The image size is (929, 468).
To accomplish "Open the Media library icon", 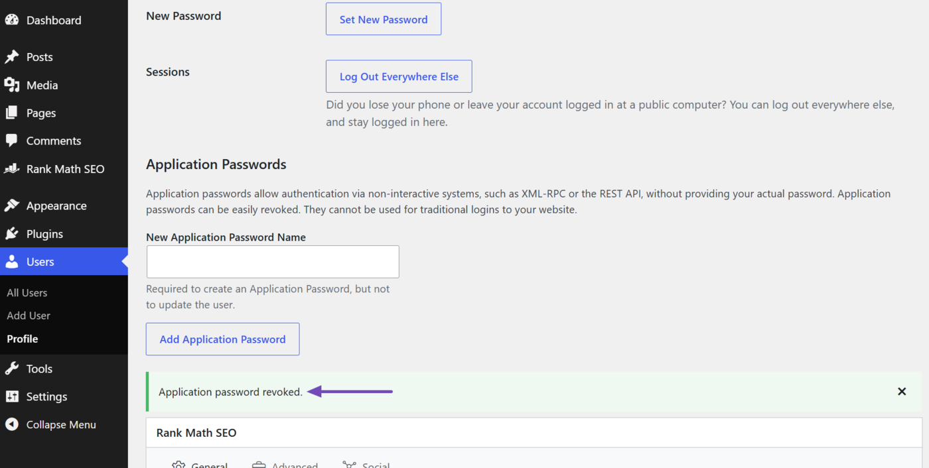I will (12, 85).
